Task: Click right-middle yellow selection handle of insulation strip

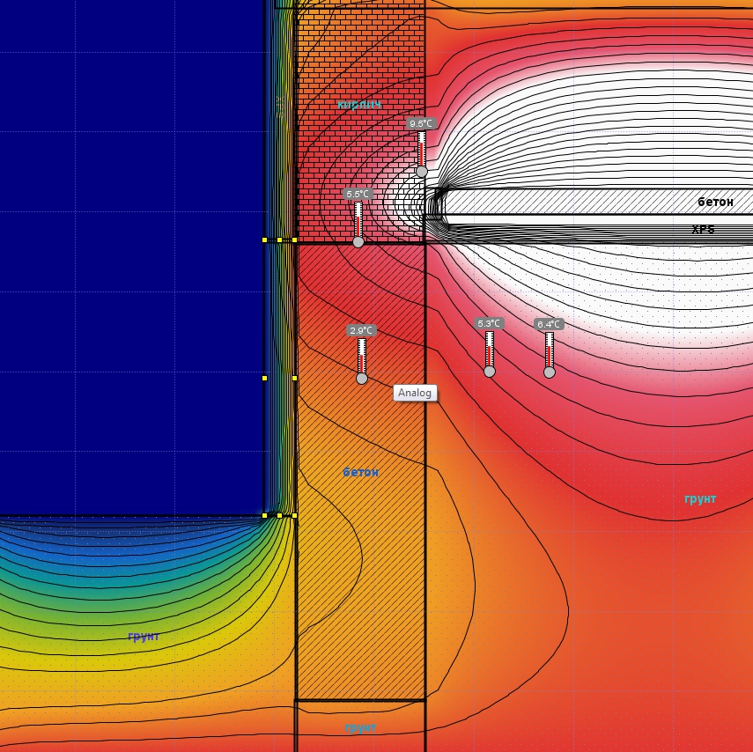Action: (x=294, y=379)
